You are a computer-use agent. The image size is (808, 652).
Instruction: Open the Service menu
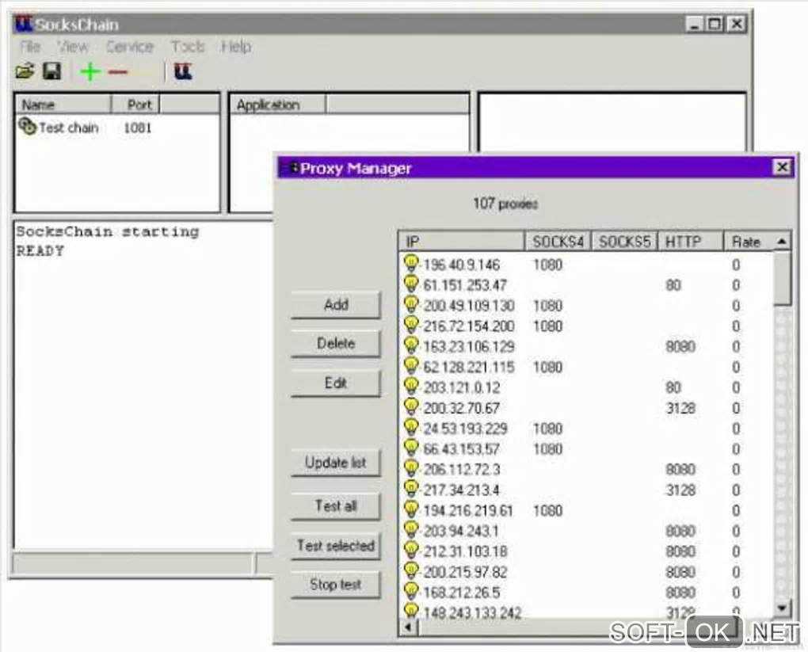(130, 47)
